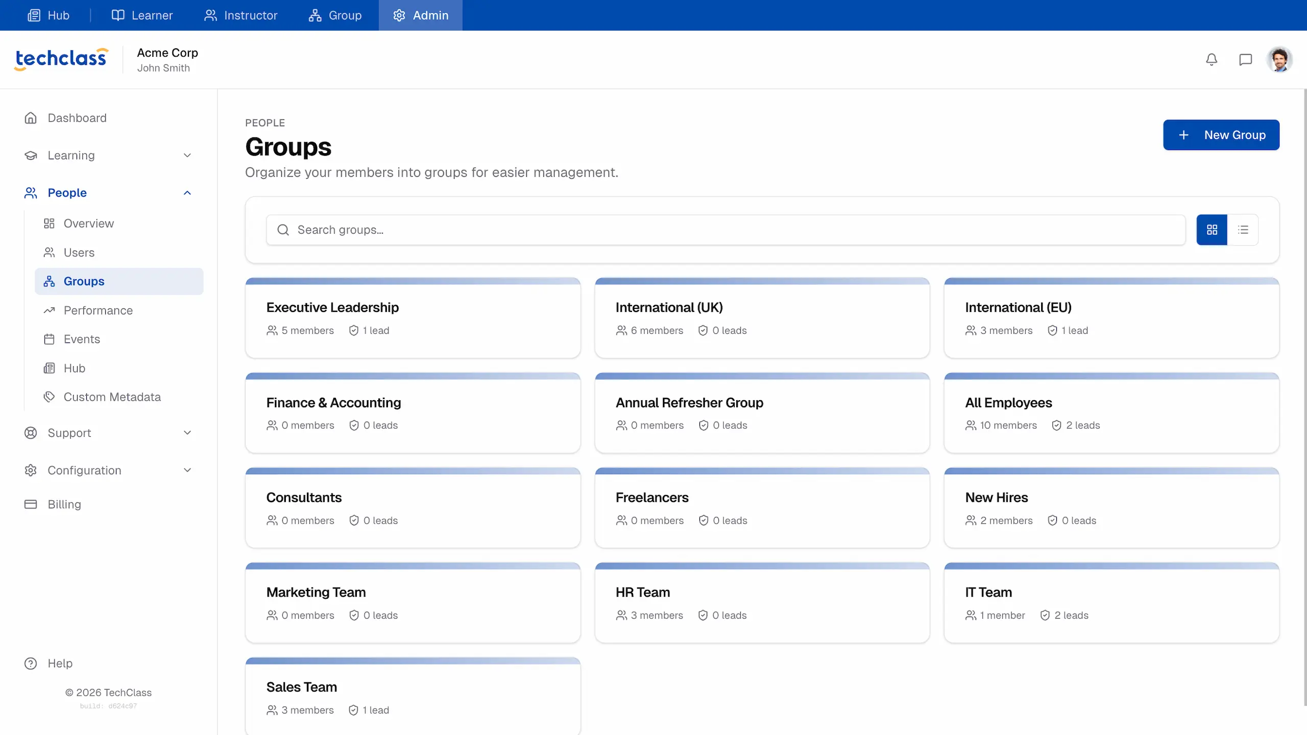Open Billing from the sidebar
Screen dimensions: 1307x735
(x=64, y=504)
